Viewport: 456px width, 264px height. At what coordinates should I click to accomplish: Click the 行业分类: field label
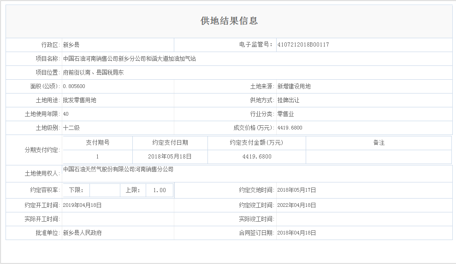[262, 114]
